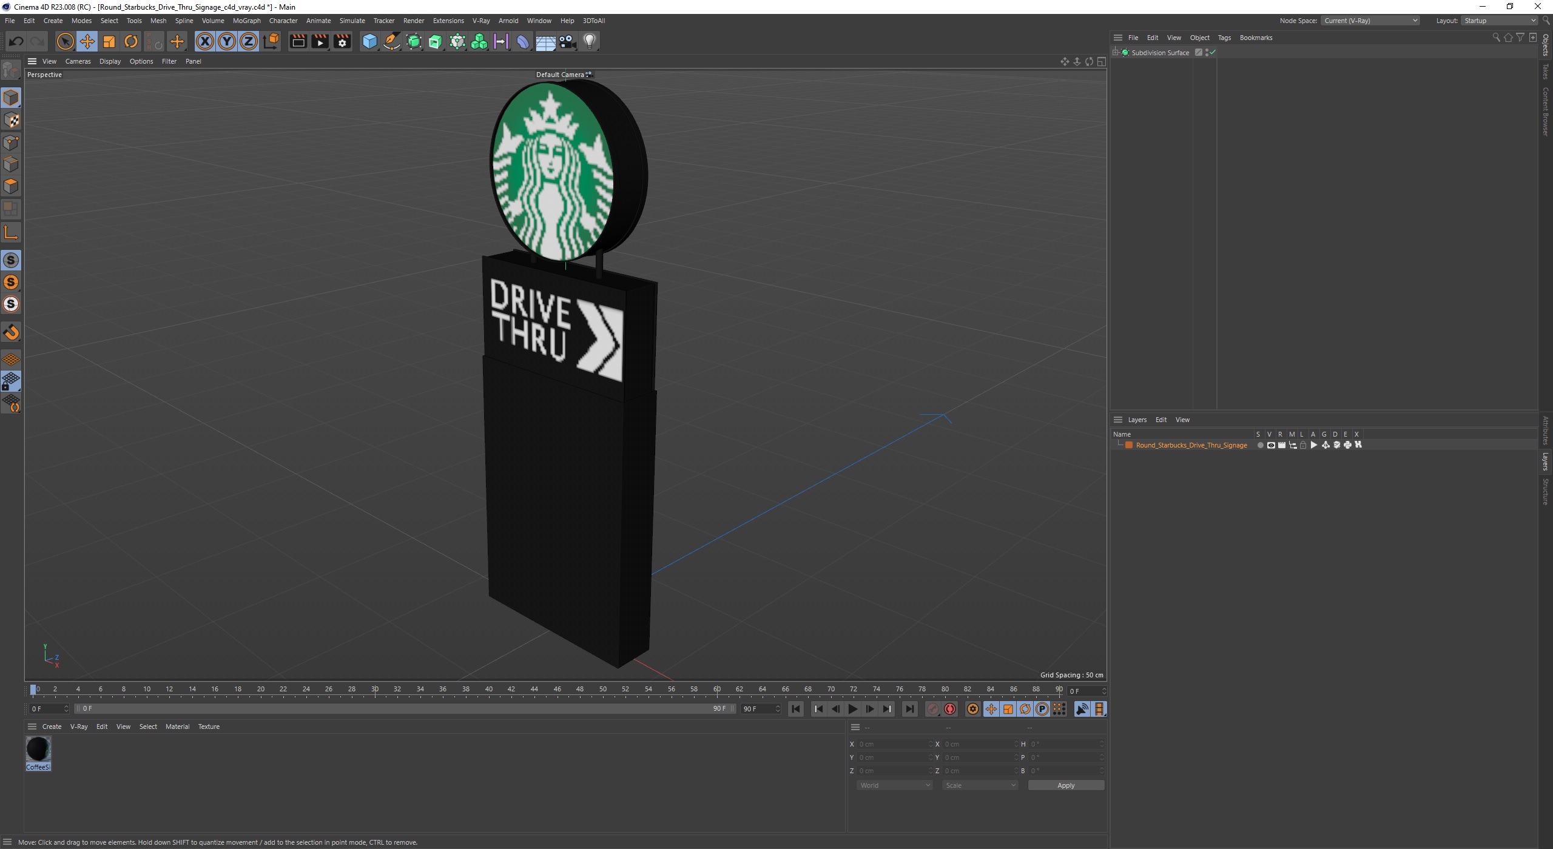
Task: Open the Simulate menu
Action: 352,21
